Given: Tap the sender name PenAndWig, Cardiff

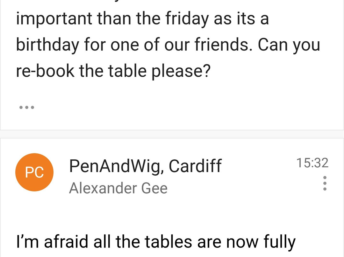Looking at the screenshot, I should (x=145, y=167).
